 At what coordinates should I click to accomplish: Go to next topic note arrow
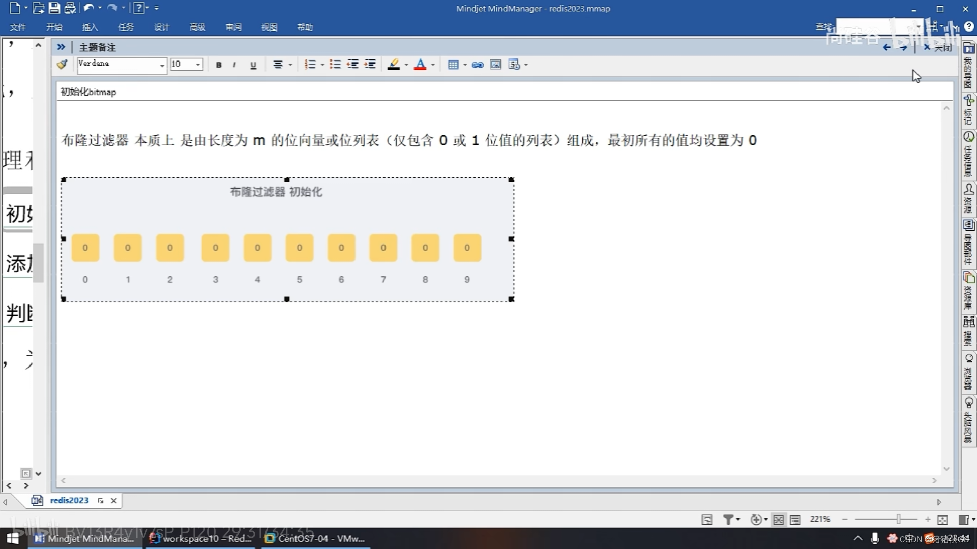coord(903,48)
